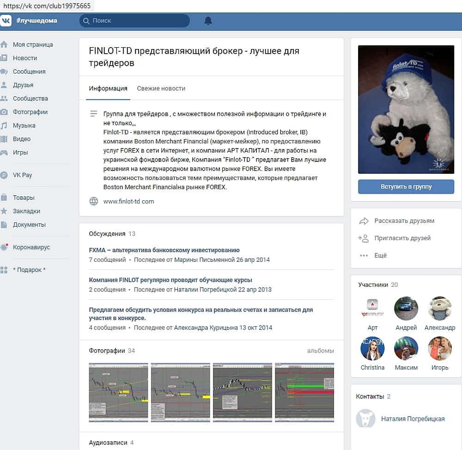Click the Обсуждения section heading
The width and height of the screenshot is (462, 450).
click(107, 234)
